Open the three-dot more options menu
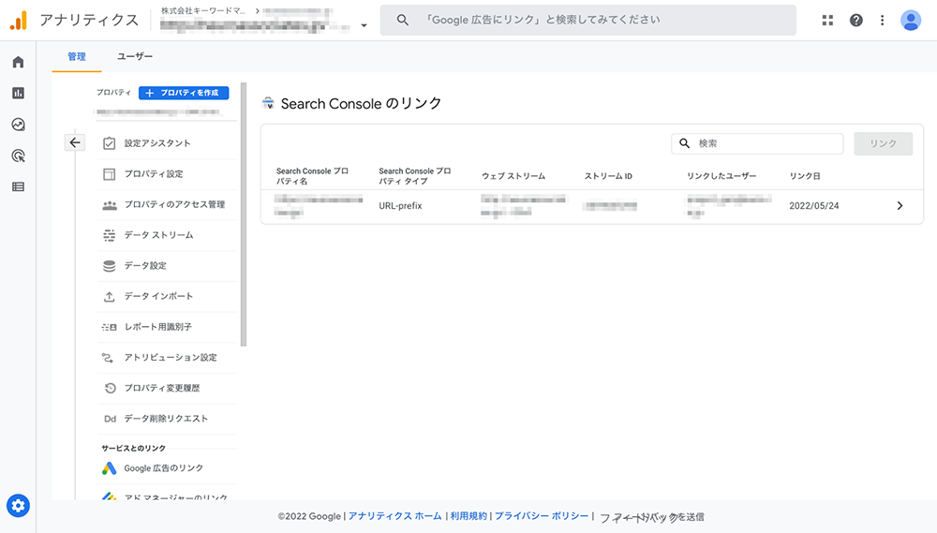This screenshot has width=937, height=533. 882,21
